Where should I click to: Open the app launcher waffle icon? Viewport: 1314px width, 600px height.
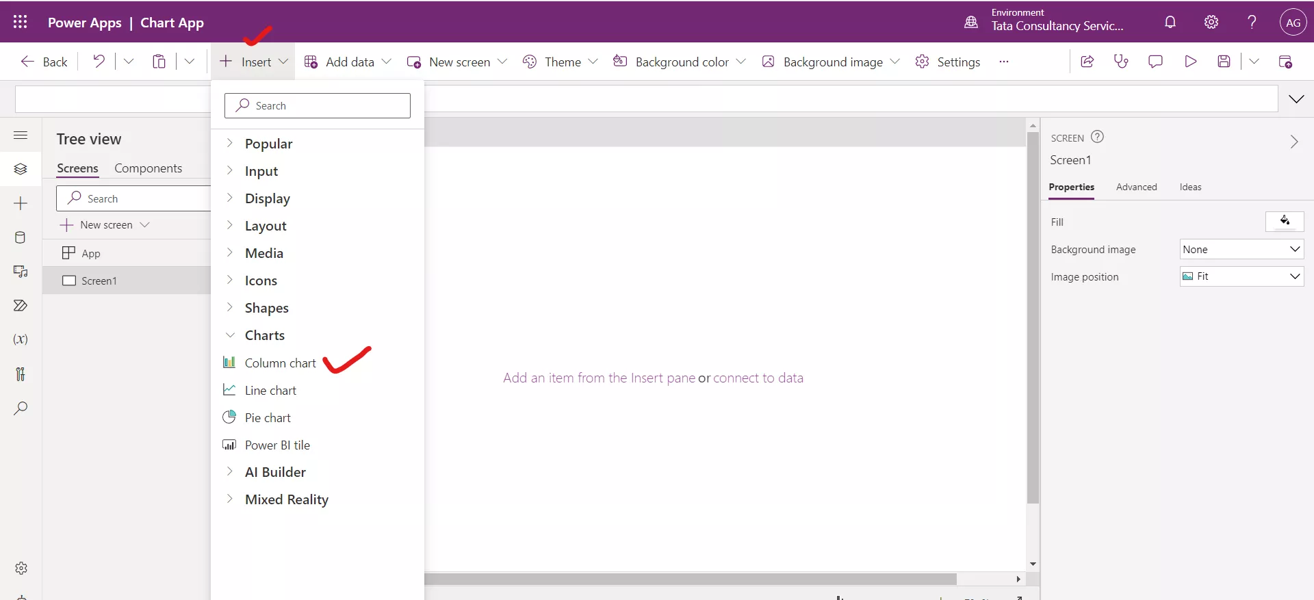click(21, 22)
